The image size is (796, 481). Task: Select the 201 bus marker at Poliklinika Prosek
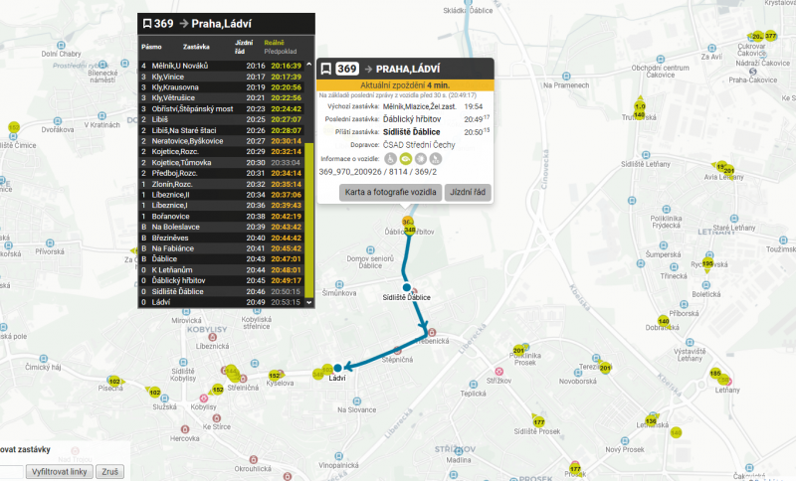(518, 350)
